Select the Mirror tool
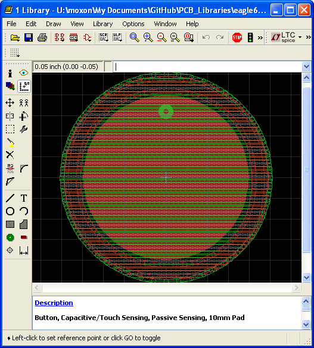The width and height of the screenshot is (314, 348). click(10, 116)
